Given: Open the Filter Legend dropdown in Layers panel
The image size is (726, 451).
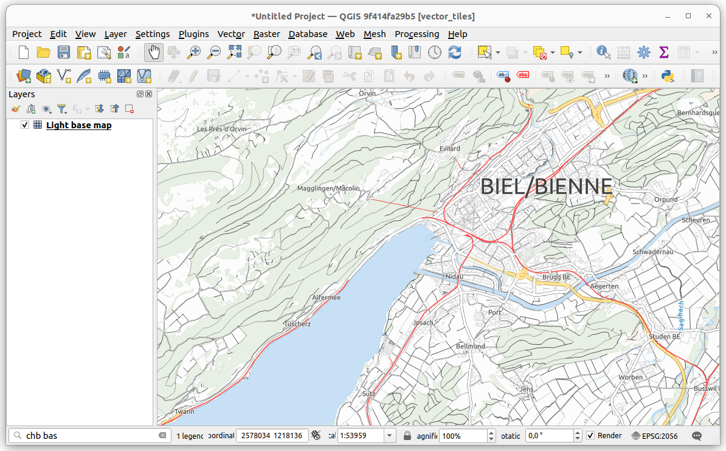Looking at the screenshot, I should pyautogui.click(x=61, y=109).
